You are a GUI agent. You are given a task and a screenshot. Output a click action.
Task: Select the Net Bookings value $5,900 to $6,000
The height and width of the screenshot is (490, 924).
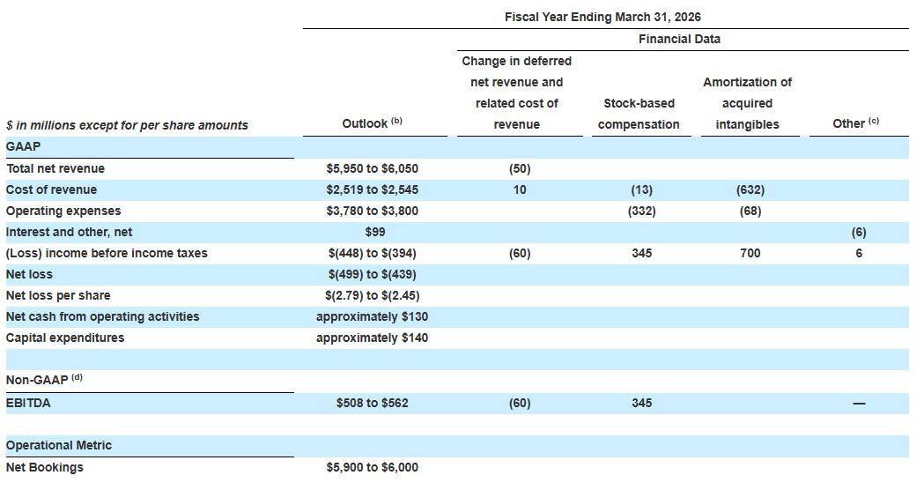pos(372,468)
